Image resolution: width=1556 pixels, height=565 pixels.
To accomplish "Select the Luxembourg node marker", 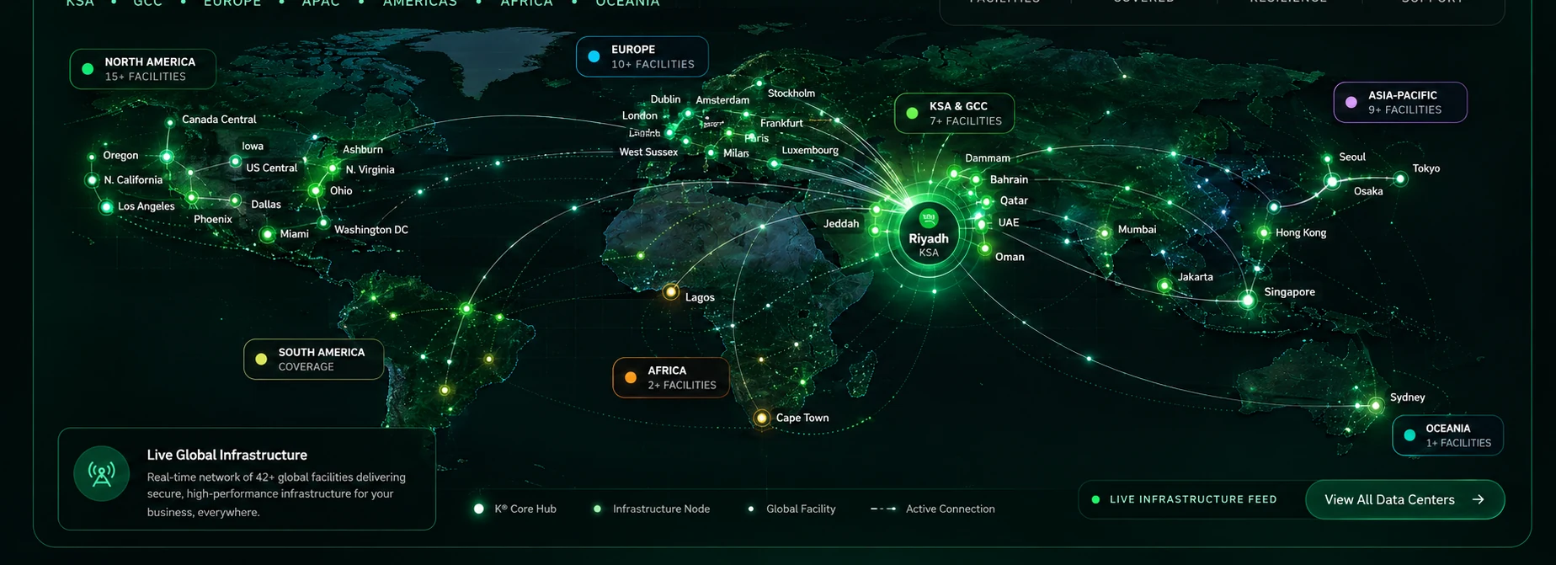I will click(x=774, y=163).
